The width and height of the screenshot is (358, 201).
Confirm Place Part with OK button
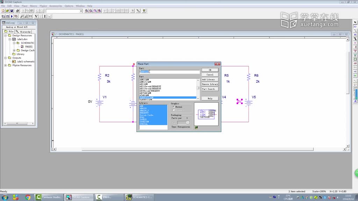click(210, 70)
